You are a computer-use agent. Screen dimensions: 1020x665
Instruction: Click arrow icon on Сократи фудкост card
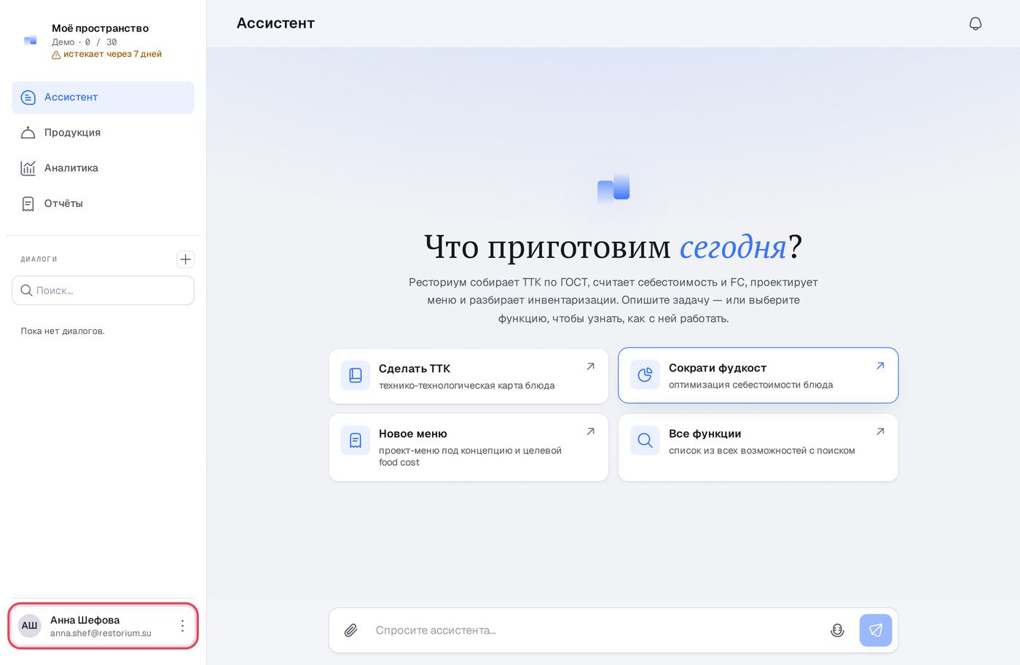880,366
